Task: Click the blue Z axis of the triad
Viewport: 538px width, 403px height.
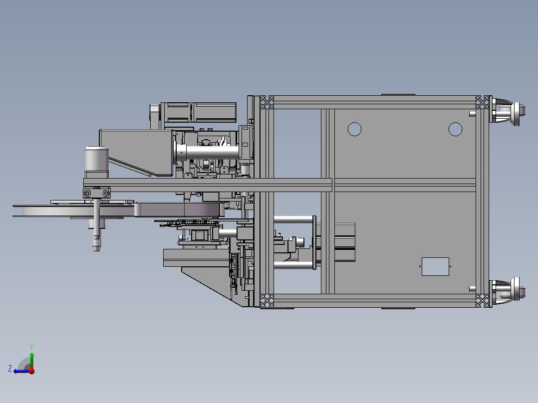Action: click(x=21, y=371)
